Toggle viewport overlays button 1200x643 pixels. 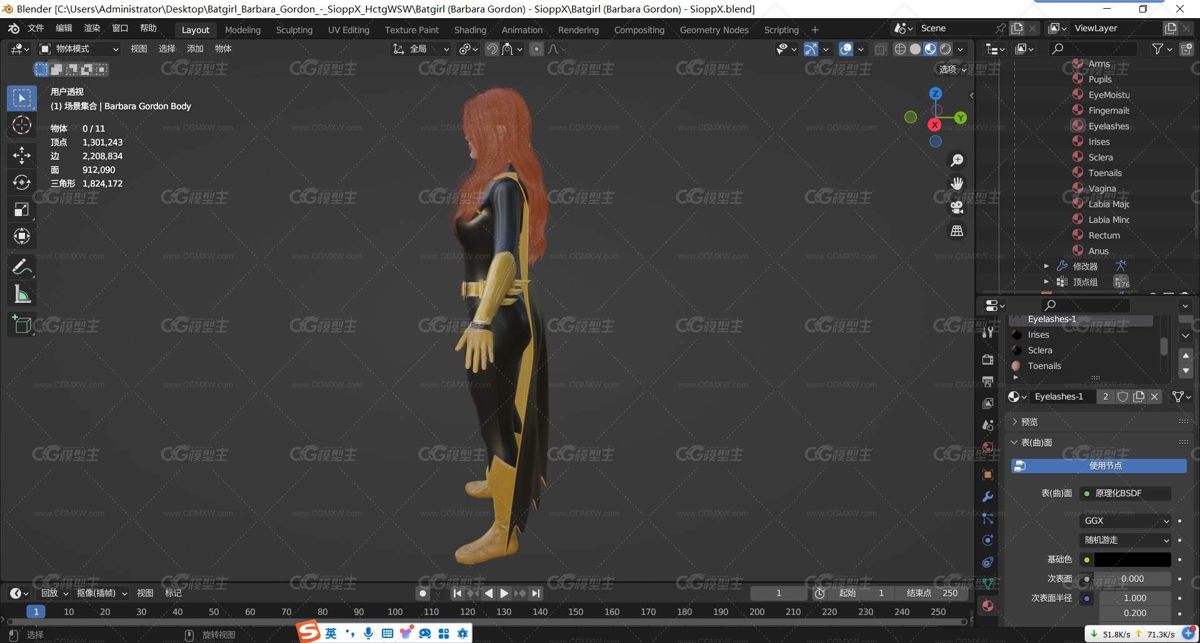tap(846, 49)
